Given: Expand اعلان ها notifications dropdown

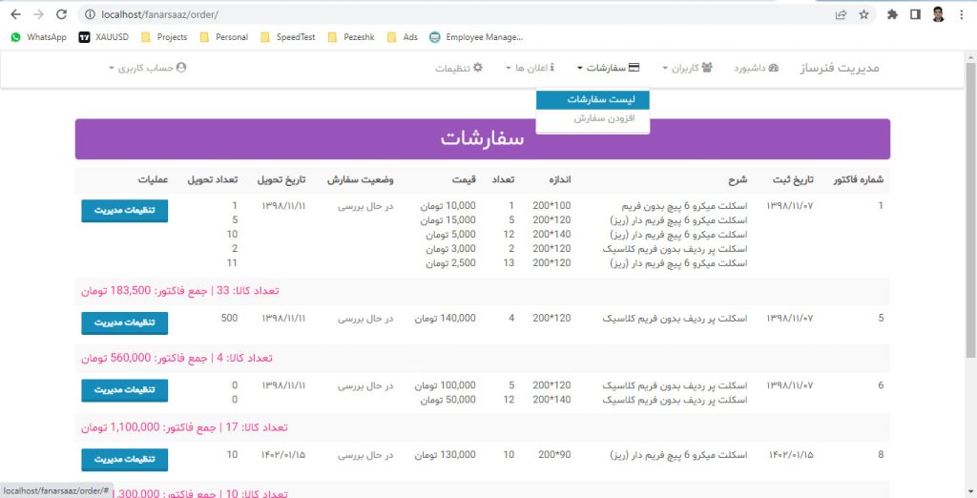Looking at the screenshot, I should [x=530, y=68].
